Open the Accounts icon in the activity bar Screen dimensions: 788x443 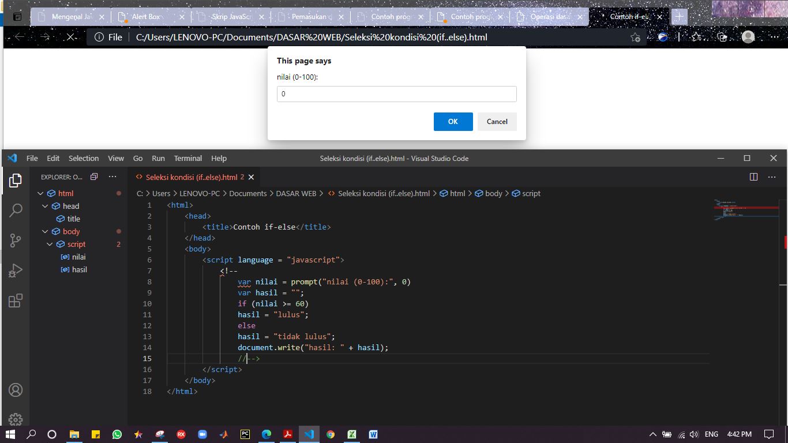[16, 390]
